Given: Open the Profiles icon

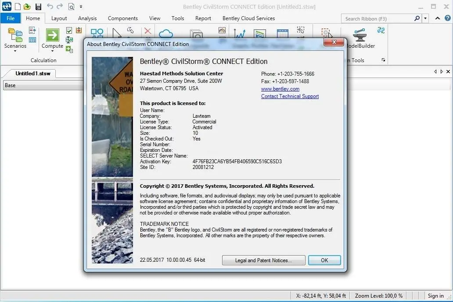Looking at the screenshot, I should (x=260, y=33).
